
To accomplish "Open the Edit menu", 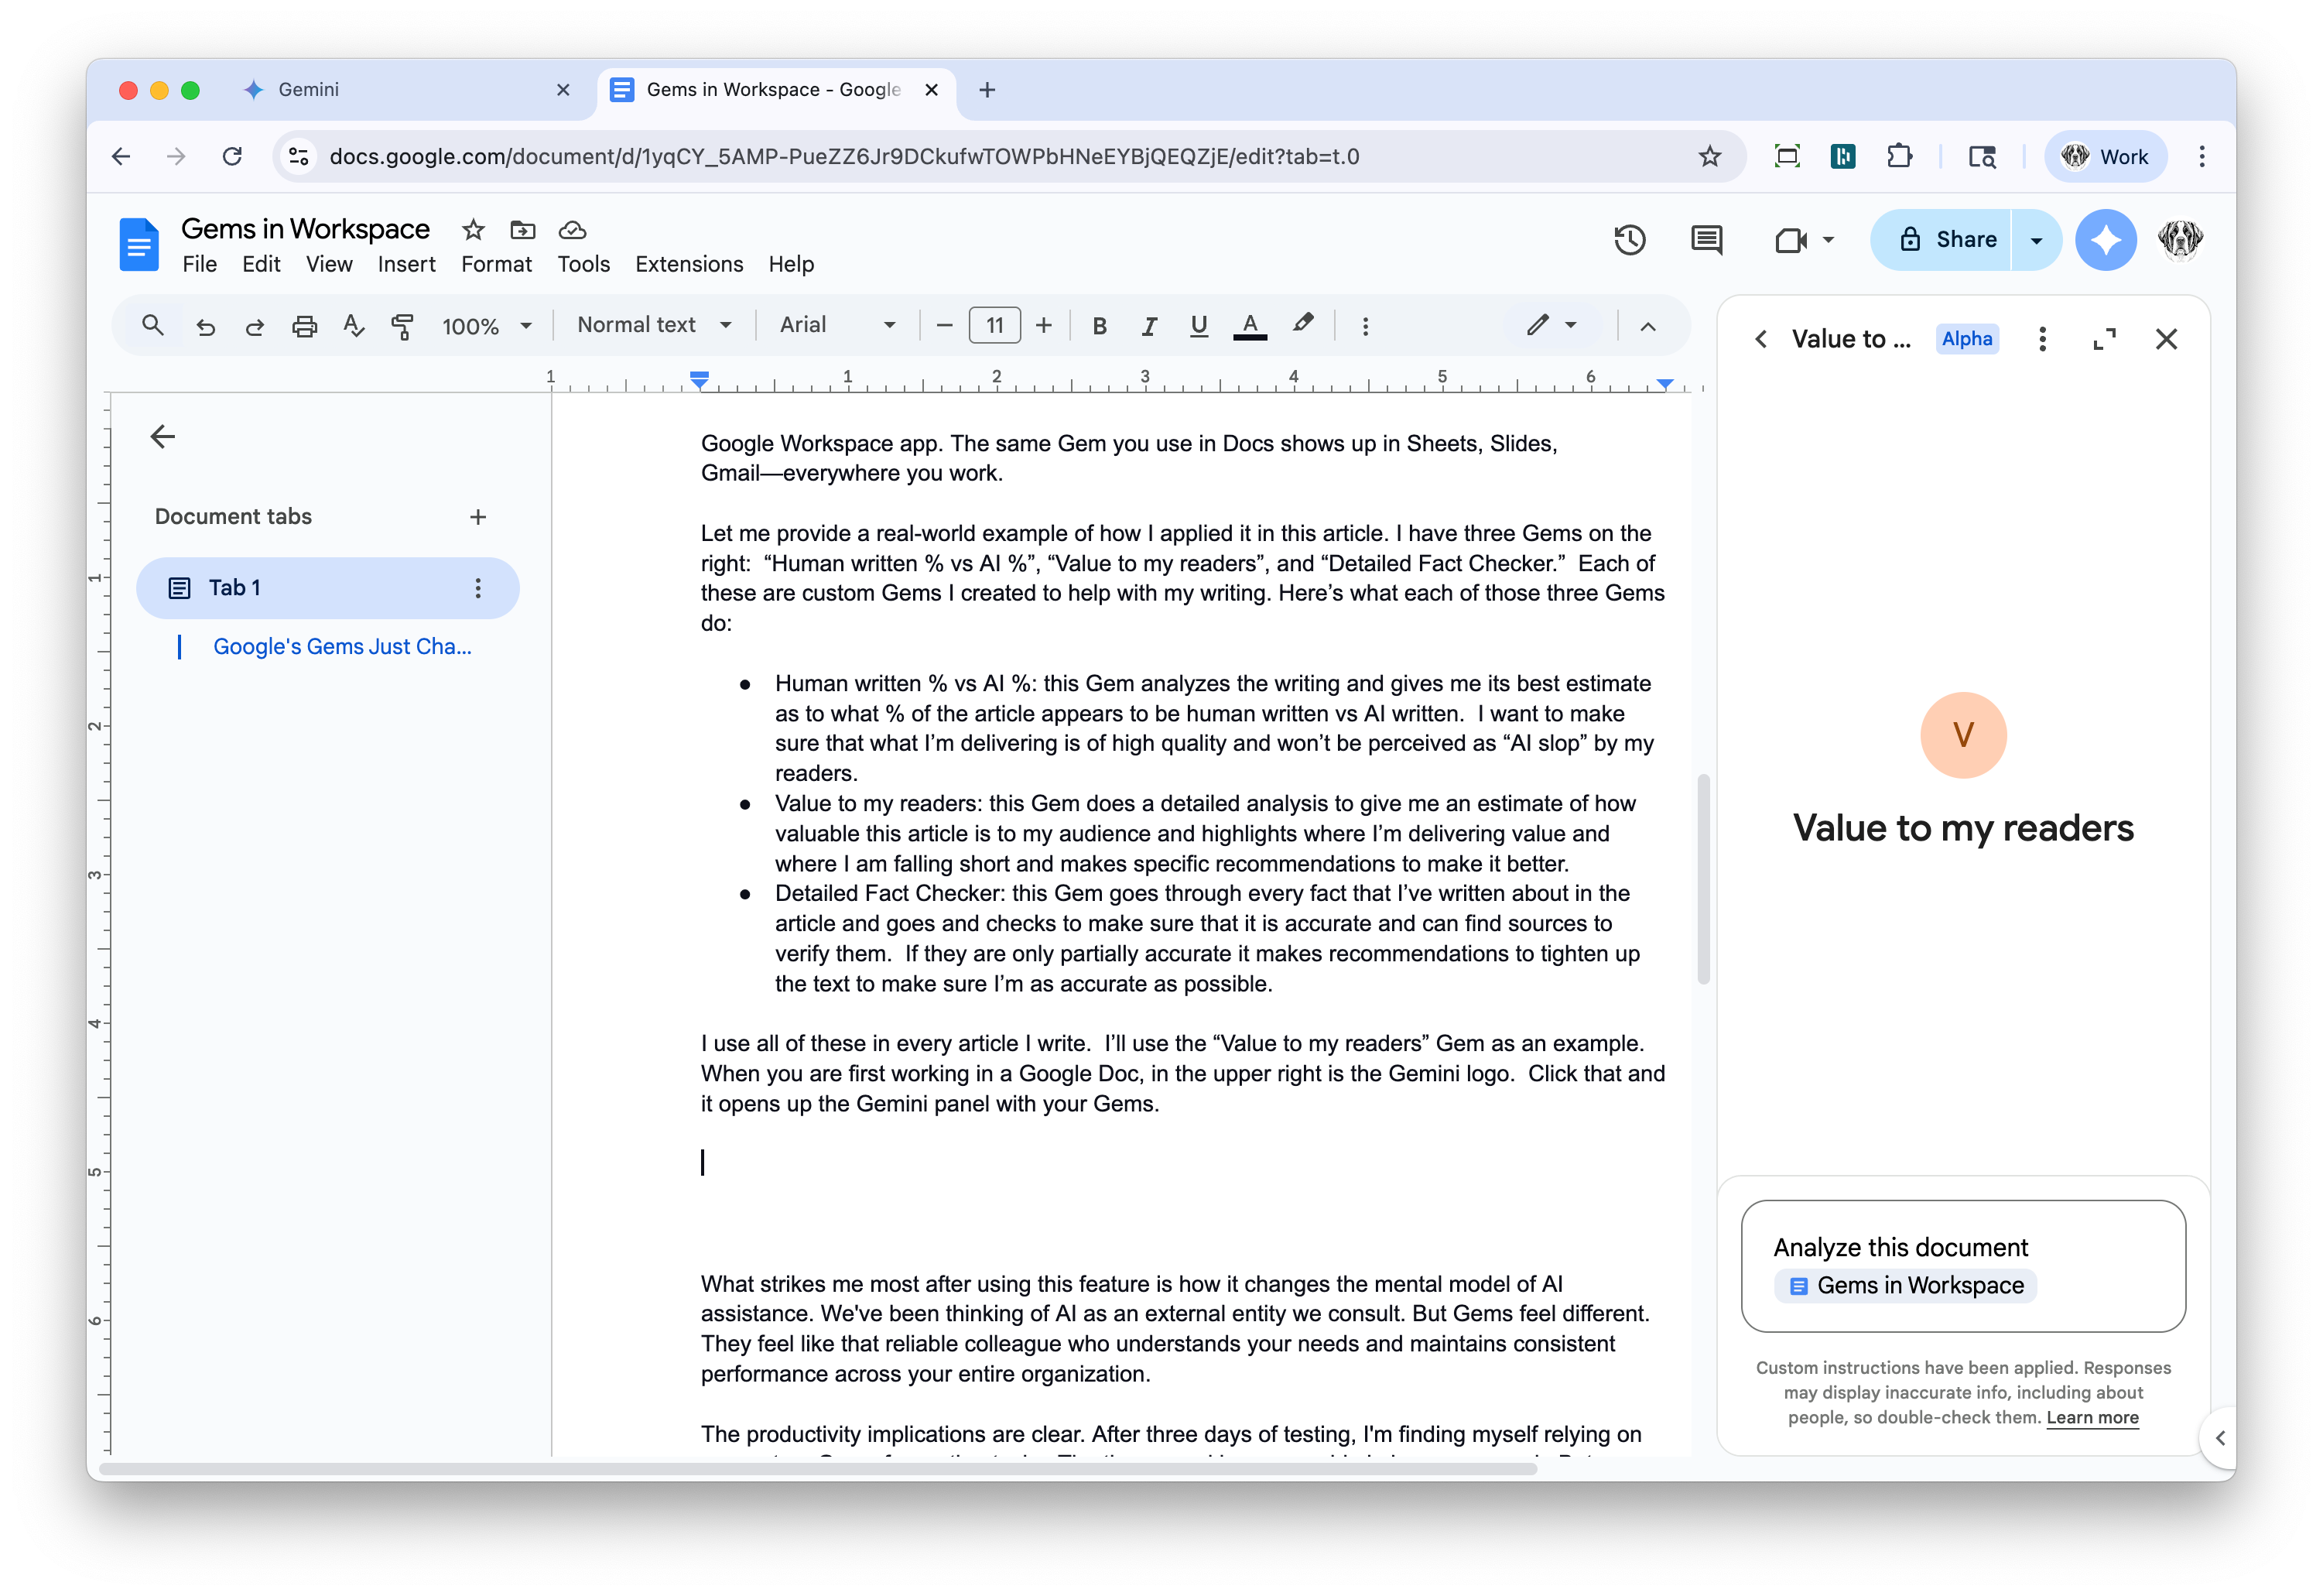I will [x=261, y=264].
